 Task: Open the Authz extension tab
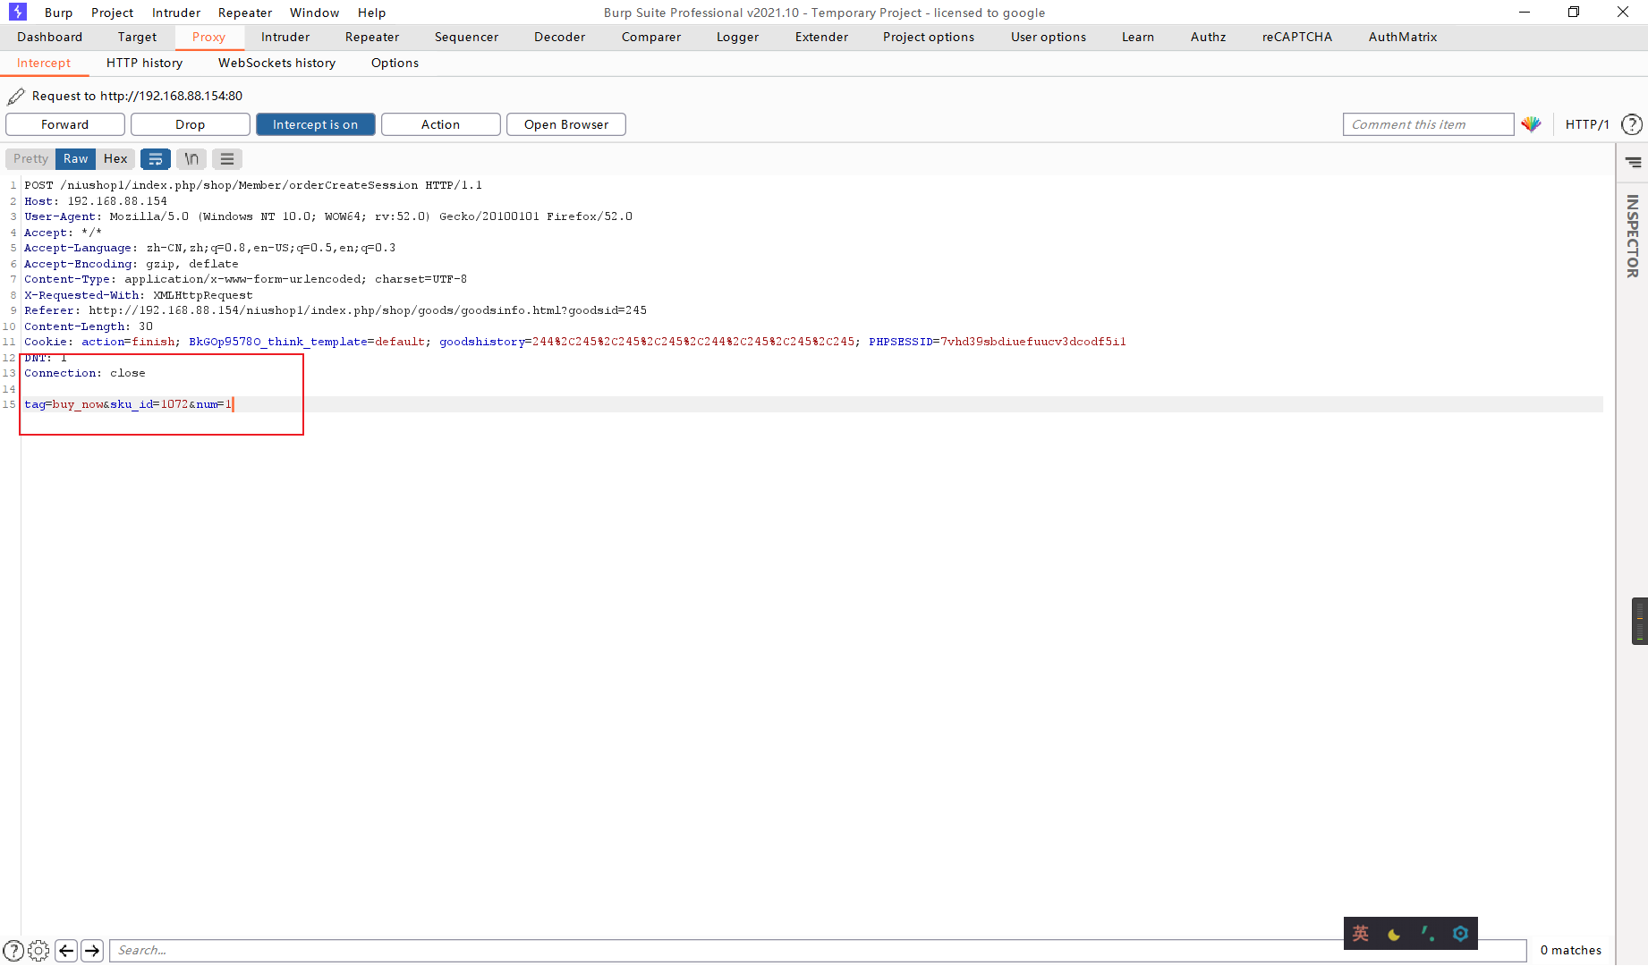pyautogui.click(x=1209, y=37)
